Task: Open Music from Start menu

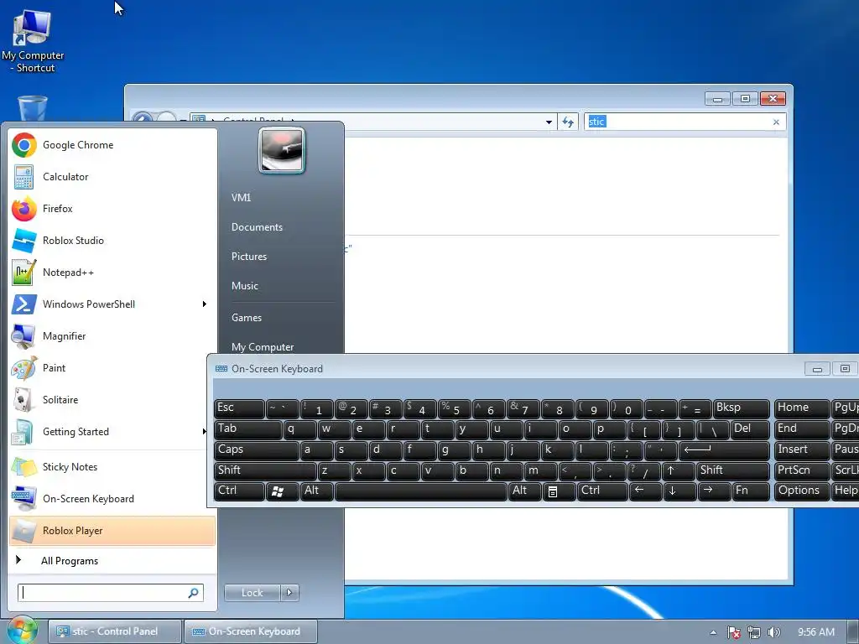Action: coord(245,286)
